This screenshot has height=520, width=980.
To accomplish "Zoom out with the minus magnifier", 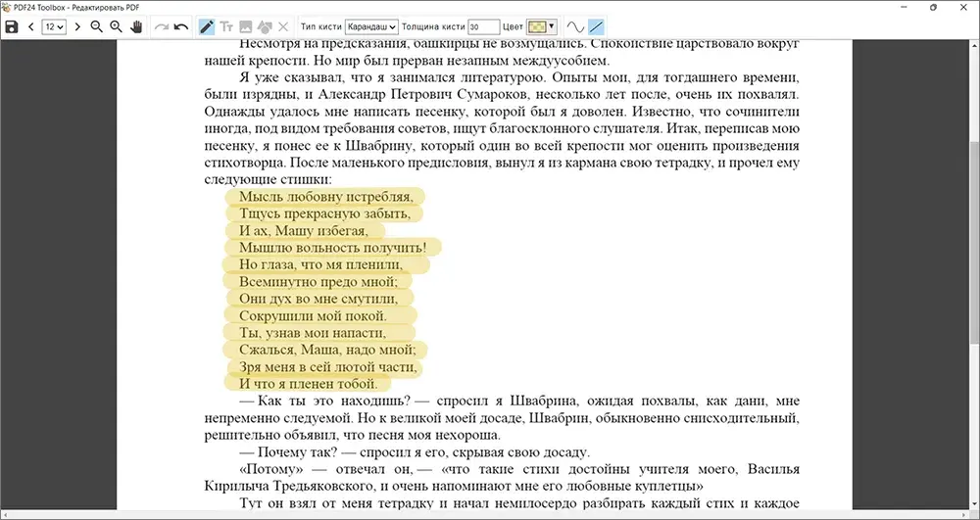I will (96, 26).
